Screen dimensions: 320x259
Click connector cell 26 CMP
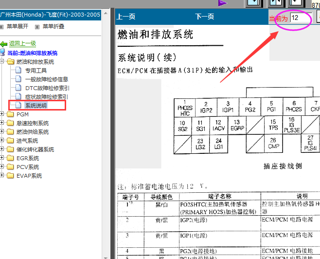tap(273, 143)
